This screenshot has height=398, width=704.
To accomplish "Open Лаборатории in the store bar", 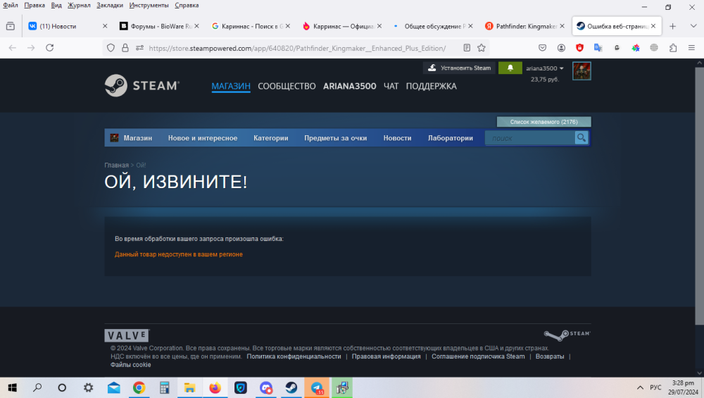I will [x=451, y=138].
